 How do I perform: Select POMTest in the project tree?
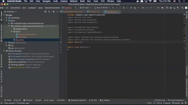23,37
